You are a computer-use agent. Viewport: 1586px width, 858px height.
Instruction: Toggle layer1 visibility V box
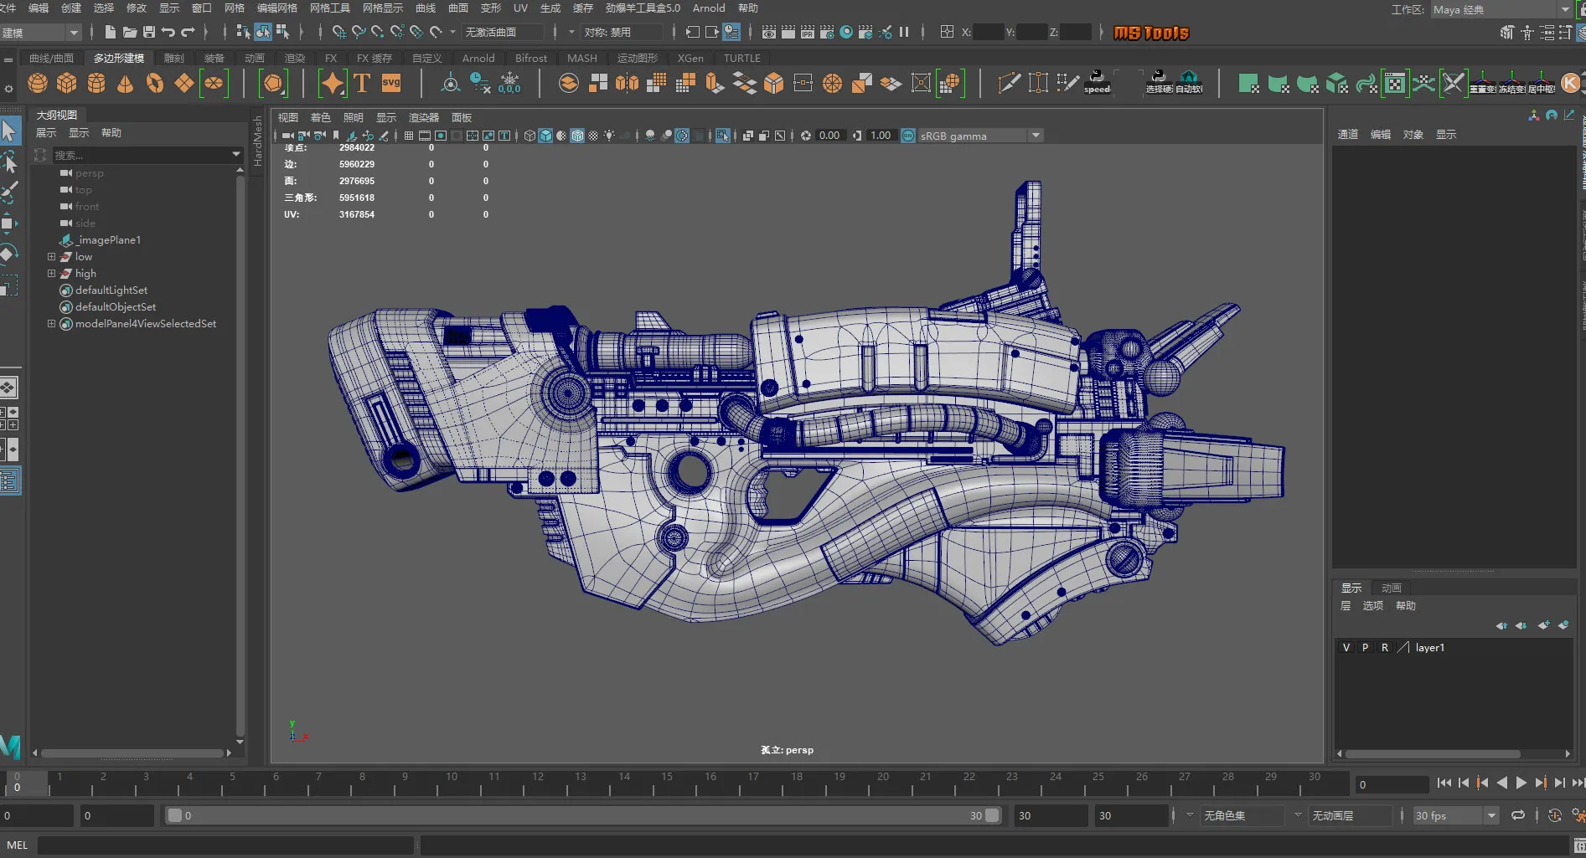click(x=1346, y=648)
